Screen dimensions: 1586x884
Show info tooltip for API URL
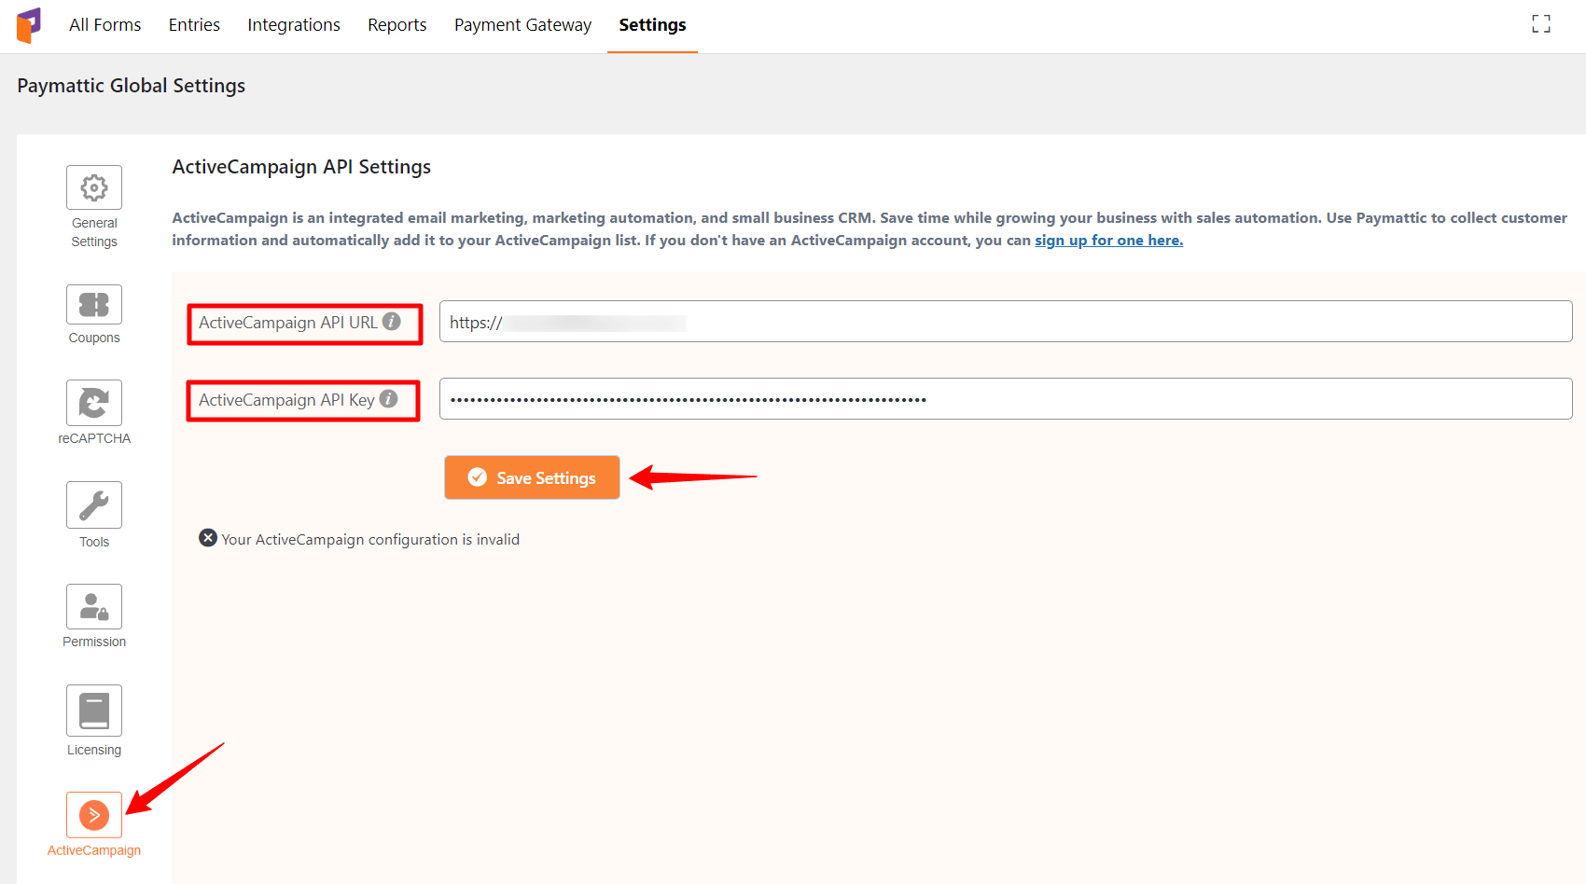392,322
